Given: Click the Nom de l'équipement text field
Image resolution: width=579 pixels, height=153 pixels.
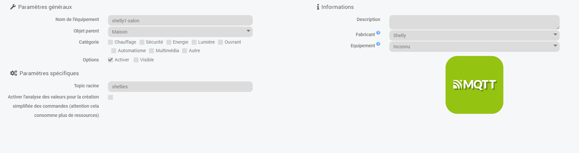Looking at the screenshot, I should coord(180,21).
